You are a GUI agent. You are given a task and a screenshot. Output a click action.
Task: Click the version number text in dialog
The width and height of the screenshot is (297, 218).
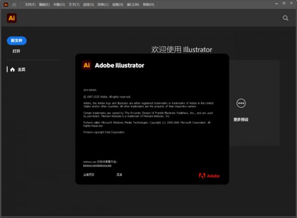90,90
